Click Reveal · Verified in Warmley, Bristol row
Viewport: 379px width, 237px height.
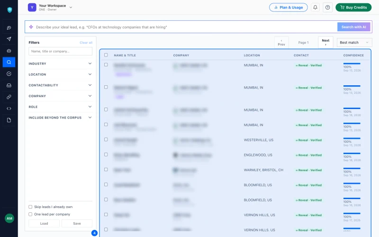pyautogui.click(x=309, y=170)
